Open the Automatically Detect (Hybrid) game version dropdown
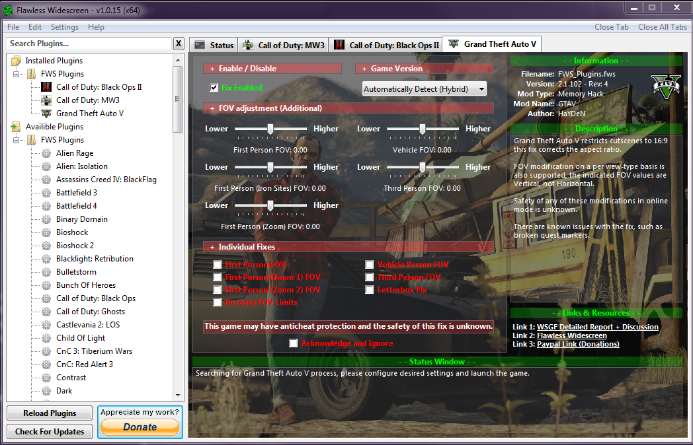This screenshot has height=445, width=693. 424,88
